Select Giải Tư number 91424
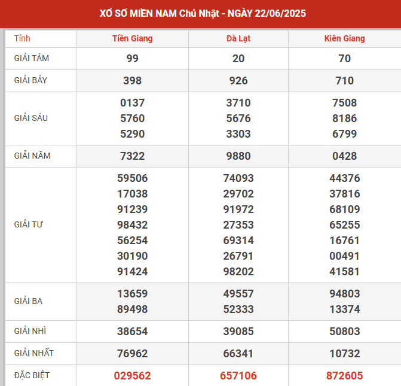Viewport: 401px width, 386px height. pos(133,272)
